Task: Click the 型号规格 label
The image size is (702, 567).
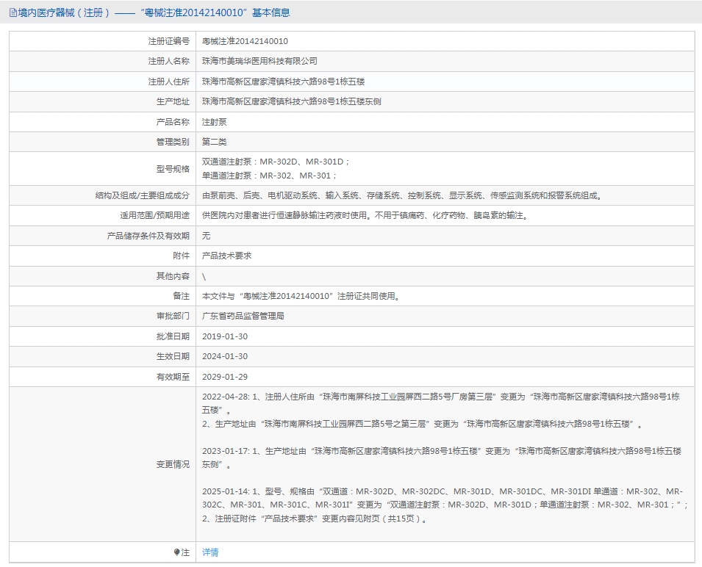Action: point(173,169)
